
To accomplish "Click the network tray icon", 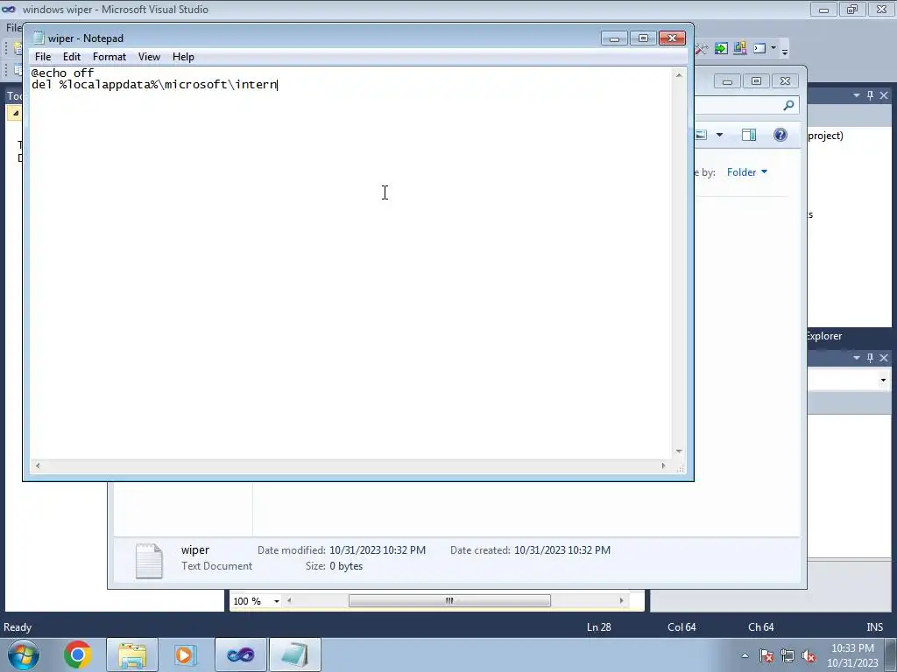I will tap(788, 655).
